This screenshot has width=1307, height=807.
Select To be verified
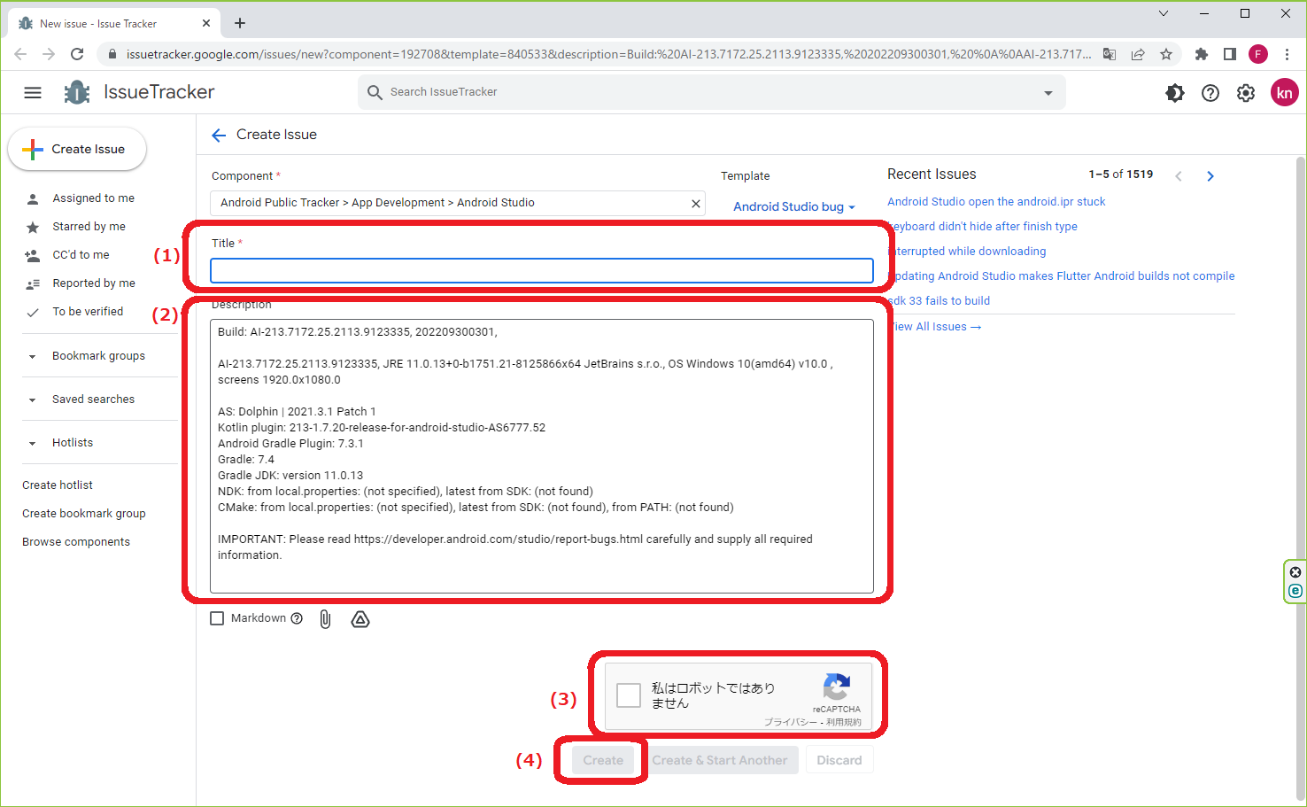(88, 312)
